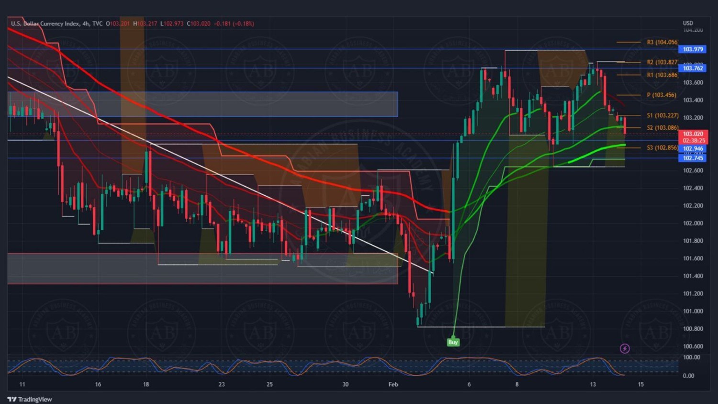718x404 pixels.
Task: Click the -0.181 (-0.18%) change value
Action: (234, 23)
